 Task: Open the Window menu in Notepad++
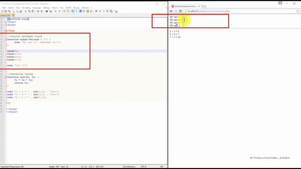(x=85, y=8)
